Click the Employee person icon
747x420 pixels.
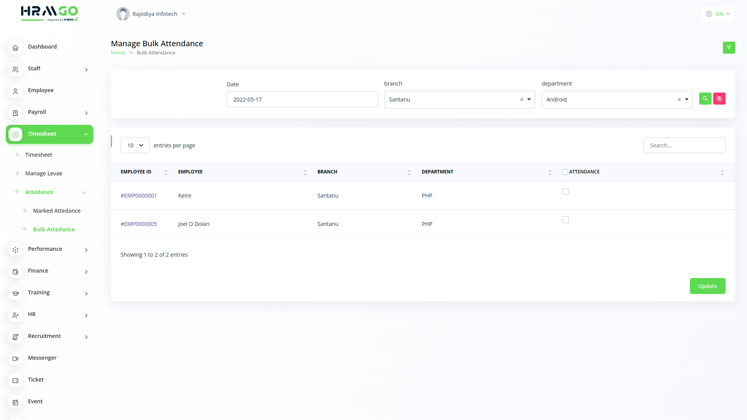pyautogui.click(x=15, y=91)
